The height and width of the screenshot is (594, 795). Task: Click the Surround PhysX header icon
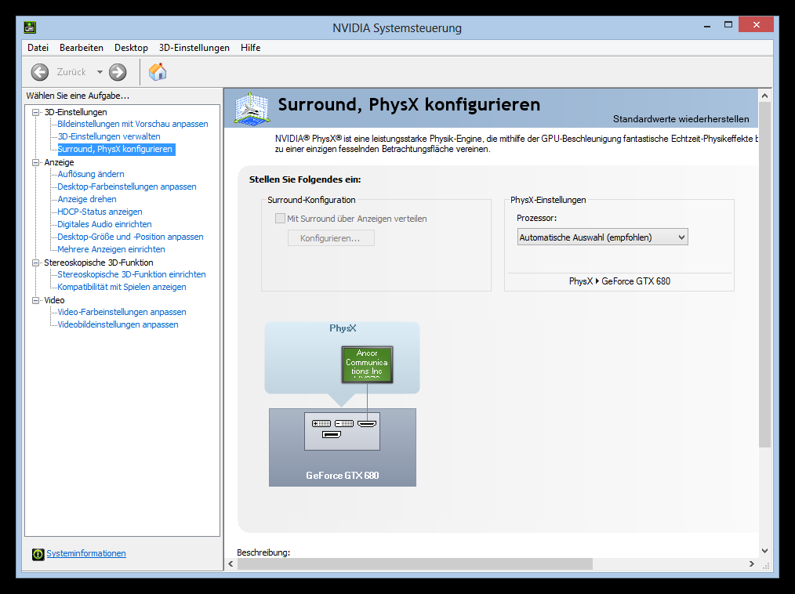[252, 107]
